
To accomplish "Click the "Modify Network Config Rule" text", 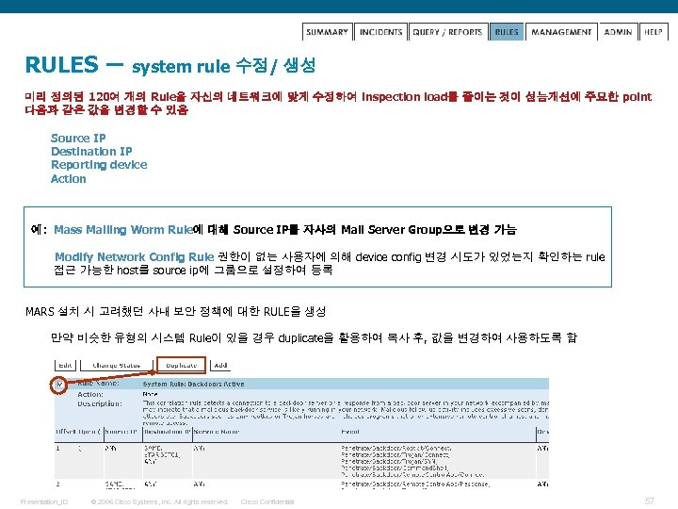I will pyautogui.click(x=135, y=256).
